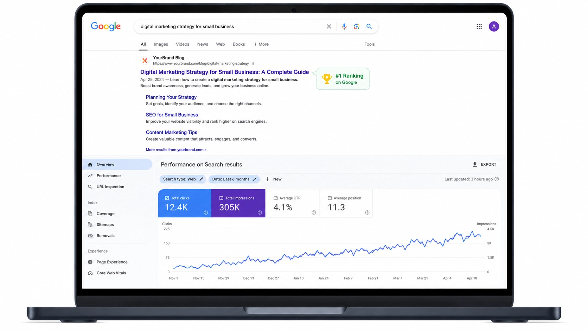Switch to the Web tab

pos(220,44)
